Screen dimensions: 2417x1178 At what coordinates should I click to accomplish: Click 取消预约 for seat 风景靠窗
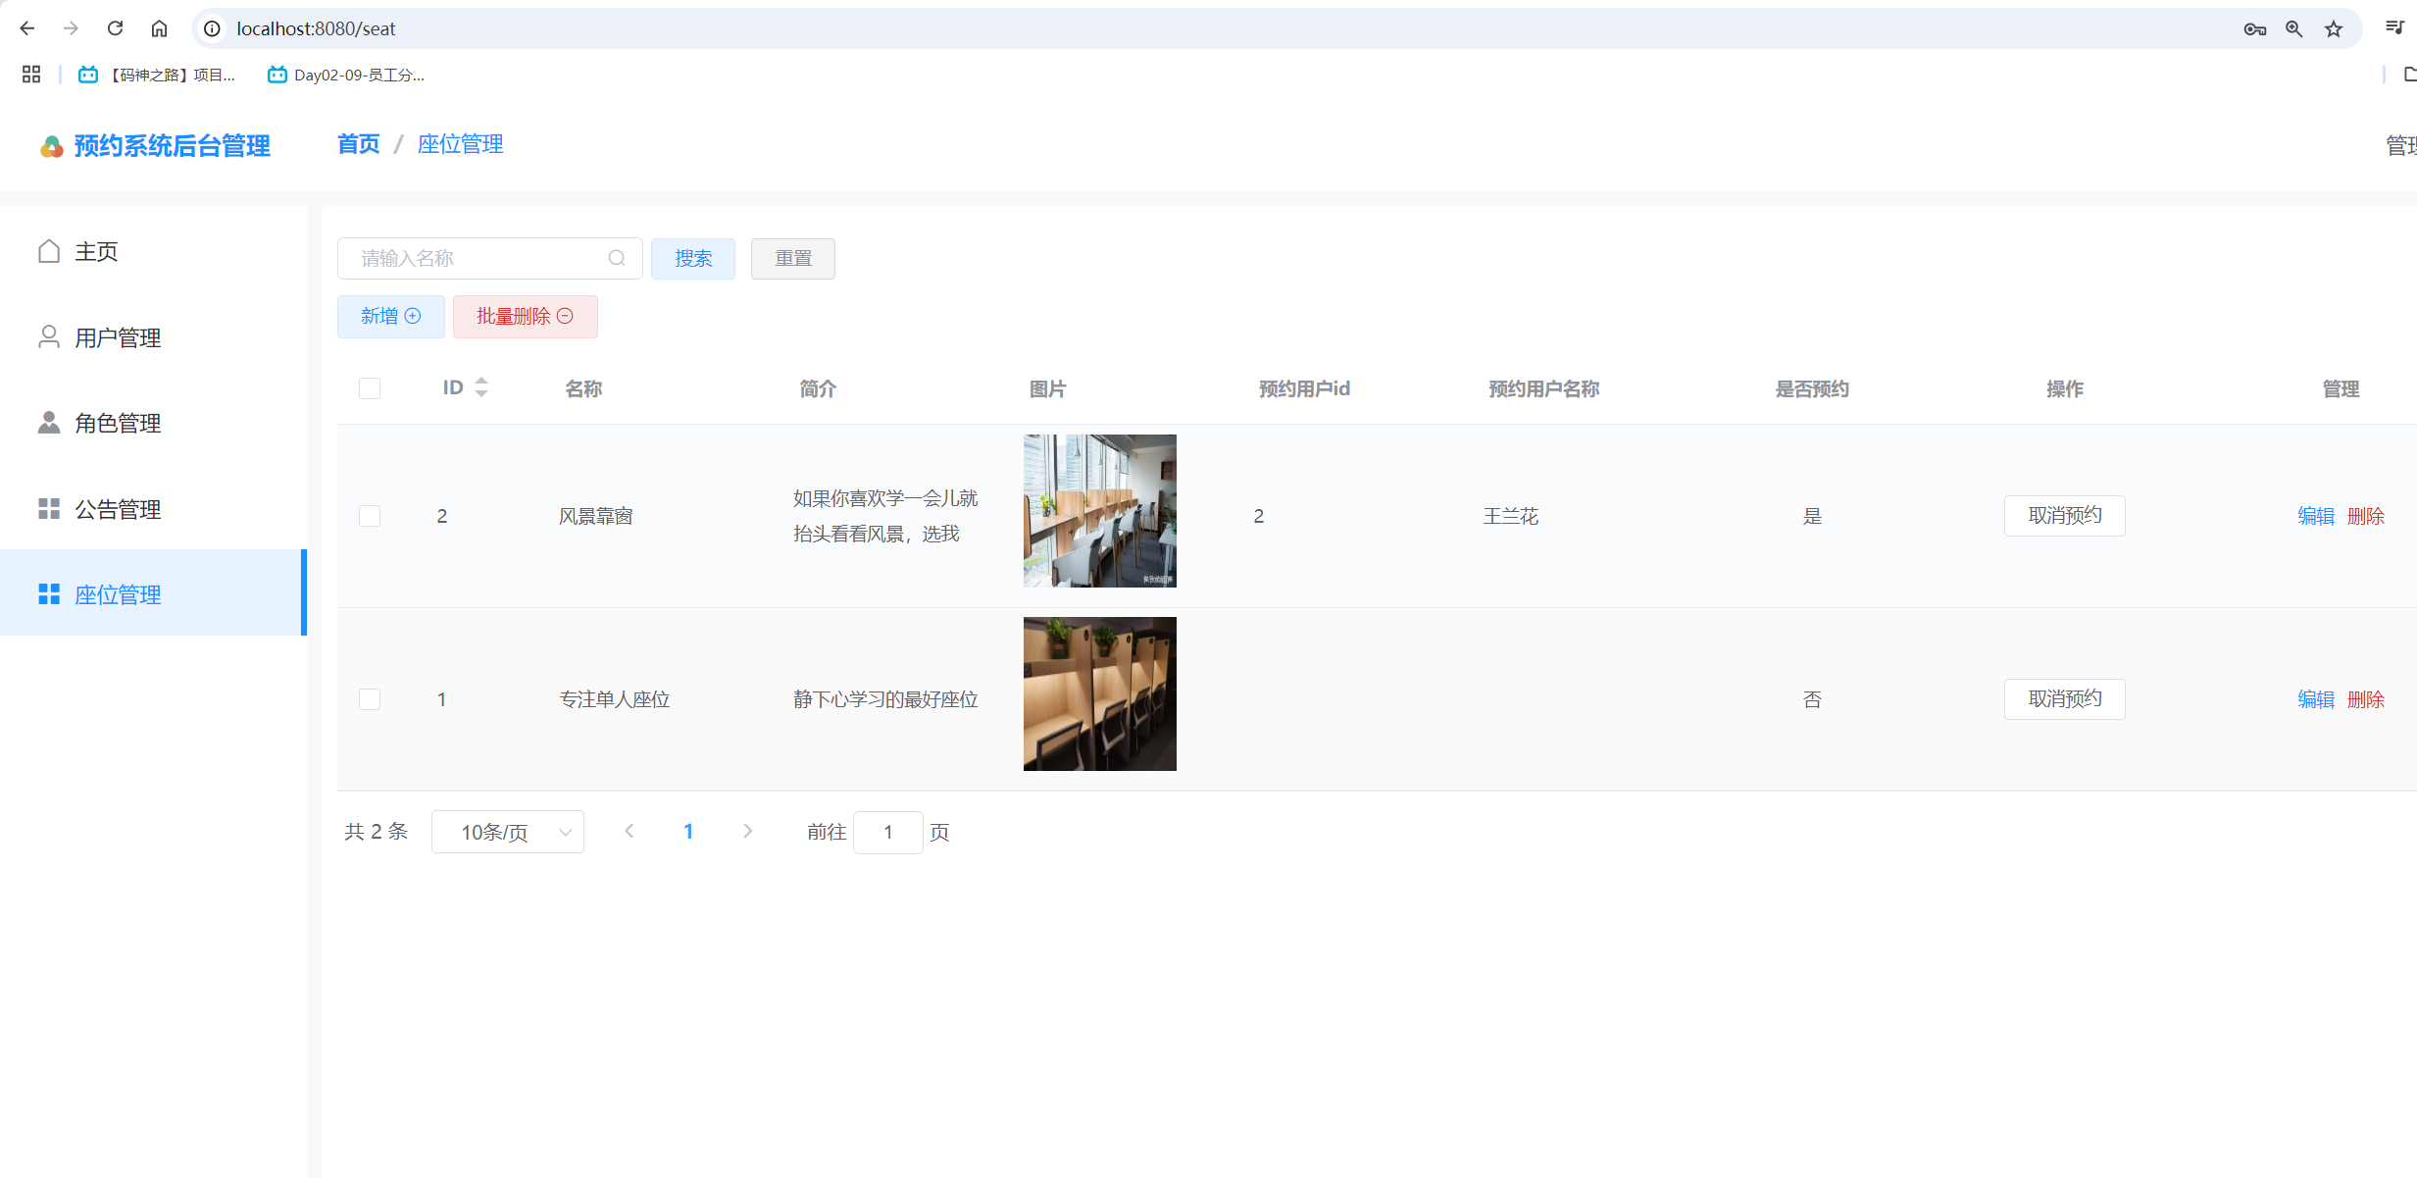click(2064, 515)
